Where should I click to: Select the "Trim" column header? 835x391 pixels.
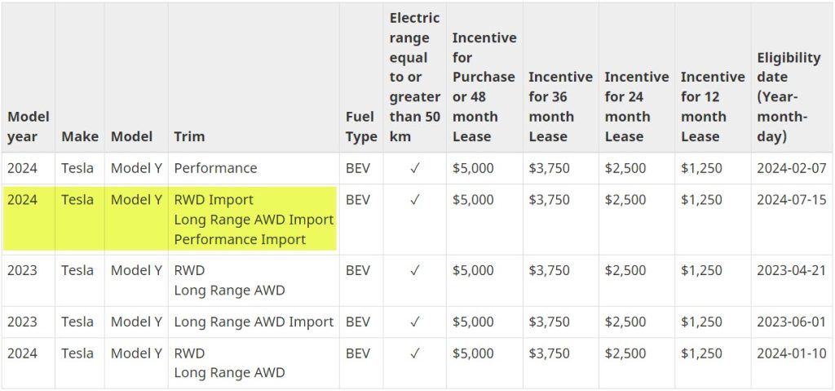(189, 136)
